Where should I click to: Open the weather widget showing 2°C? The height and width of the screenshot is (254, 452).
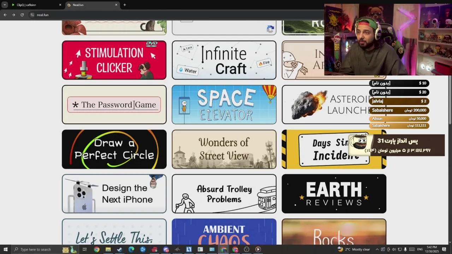(353, 249)
